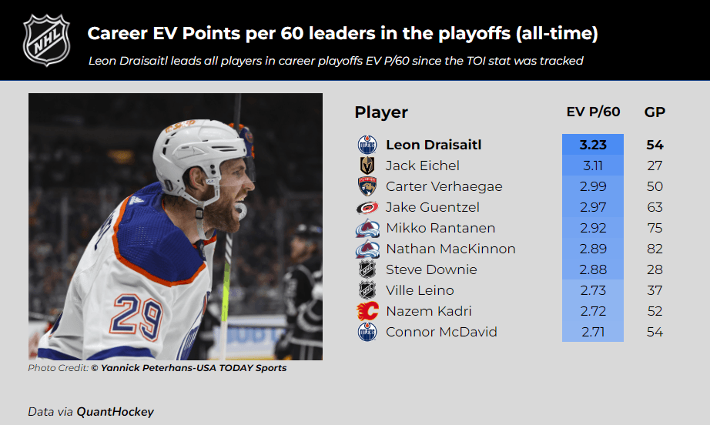Click the Flames logo beside Nazem Kadri

click(x=367, y=311)
